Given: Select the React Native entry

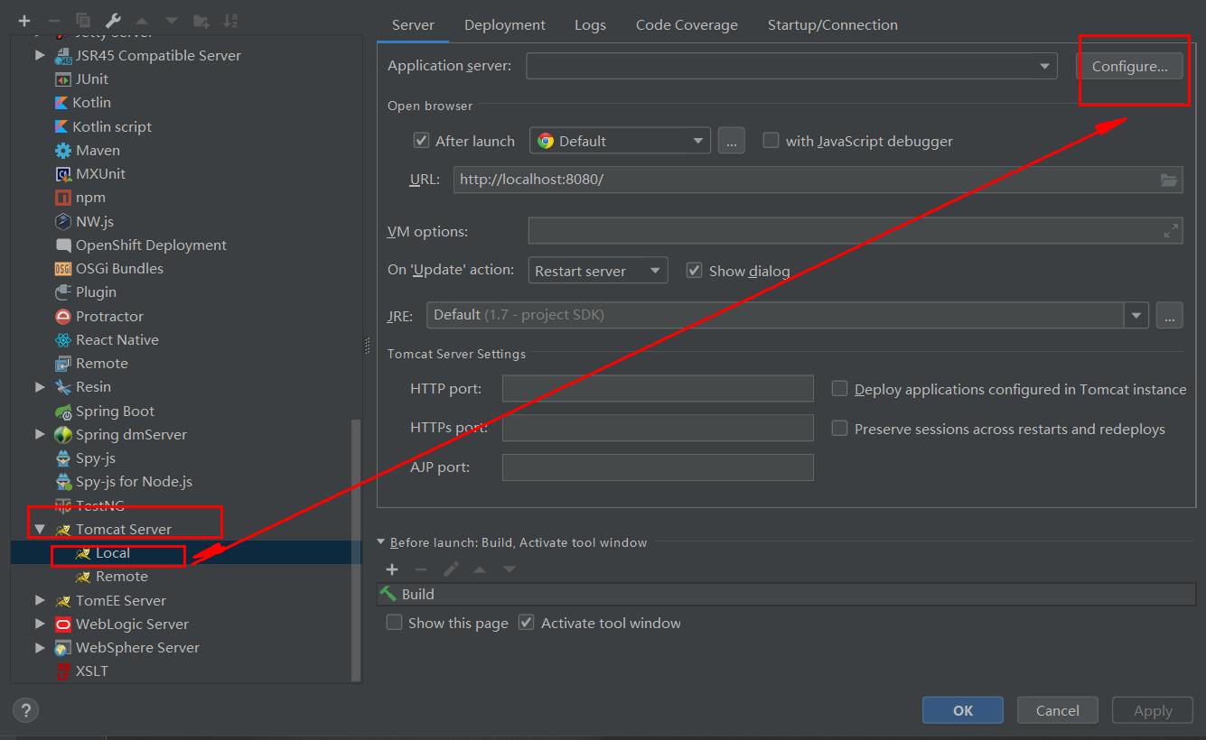Looking at the screenshot, I should click(107, 340).
